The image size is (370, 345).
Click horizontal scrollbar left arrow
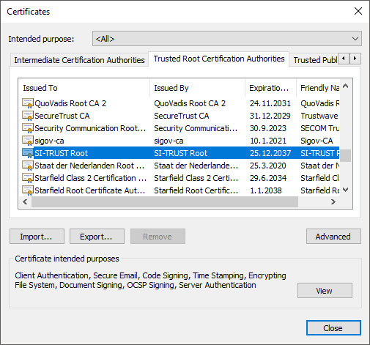[x=25, y=201]
